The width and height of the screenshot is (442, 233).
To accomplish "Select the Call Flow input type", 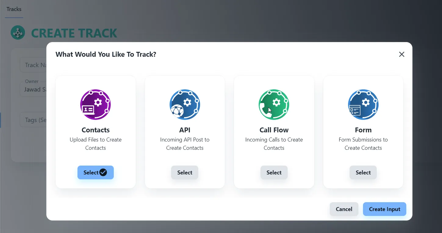I will 274,173.
